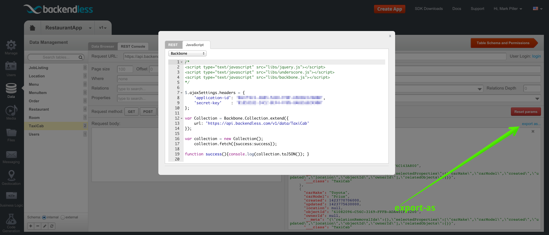Switch to the Data Browser tab
The image size is (549, 235).
(x=103, y=46)
